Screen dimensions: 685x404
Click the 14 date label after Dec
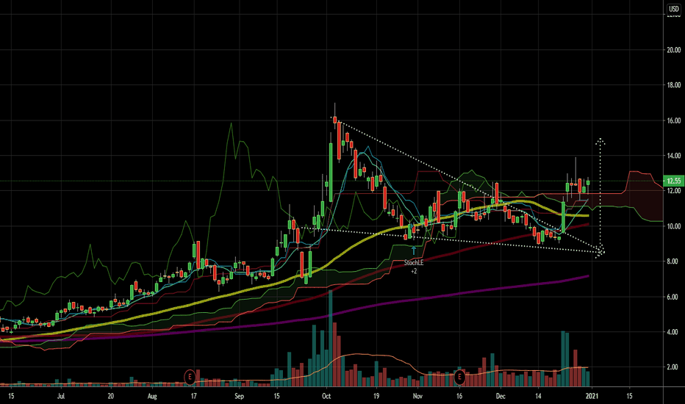(x=538, y=396)
